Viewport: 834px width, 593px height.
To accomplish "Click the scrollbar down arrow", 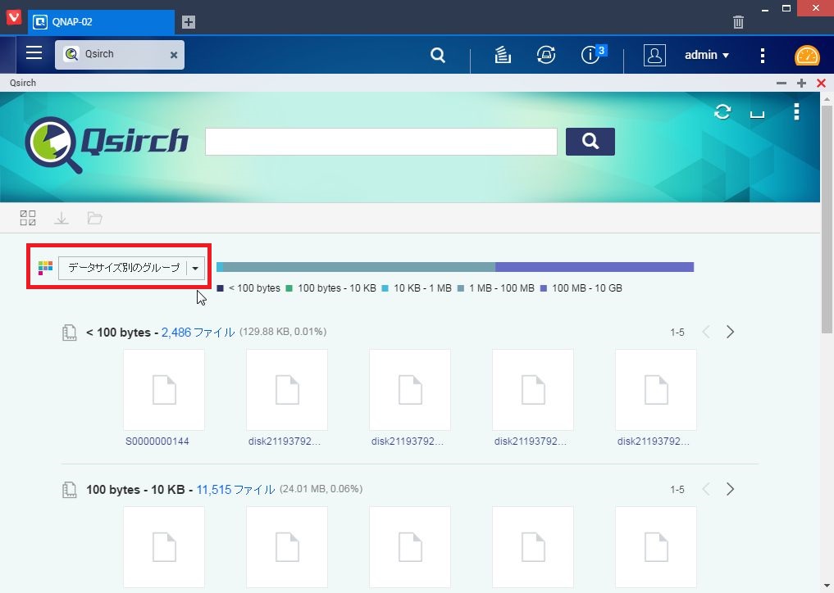I will [x=827, y=586].
